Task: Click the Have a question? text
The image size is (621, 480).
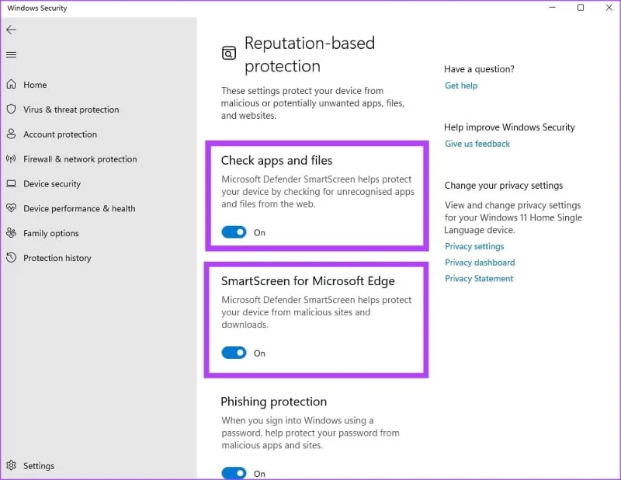Action: coord(479,69)
